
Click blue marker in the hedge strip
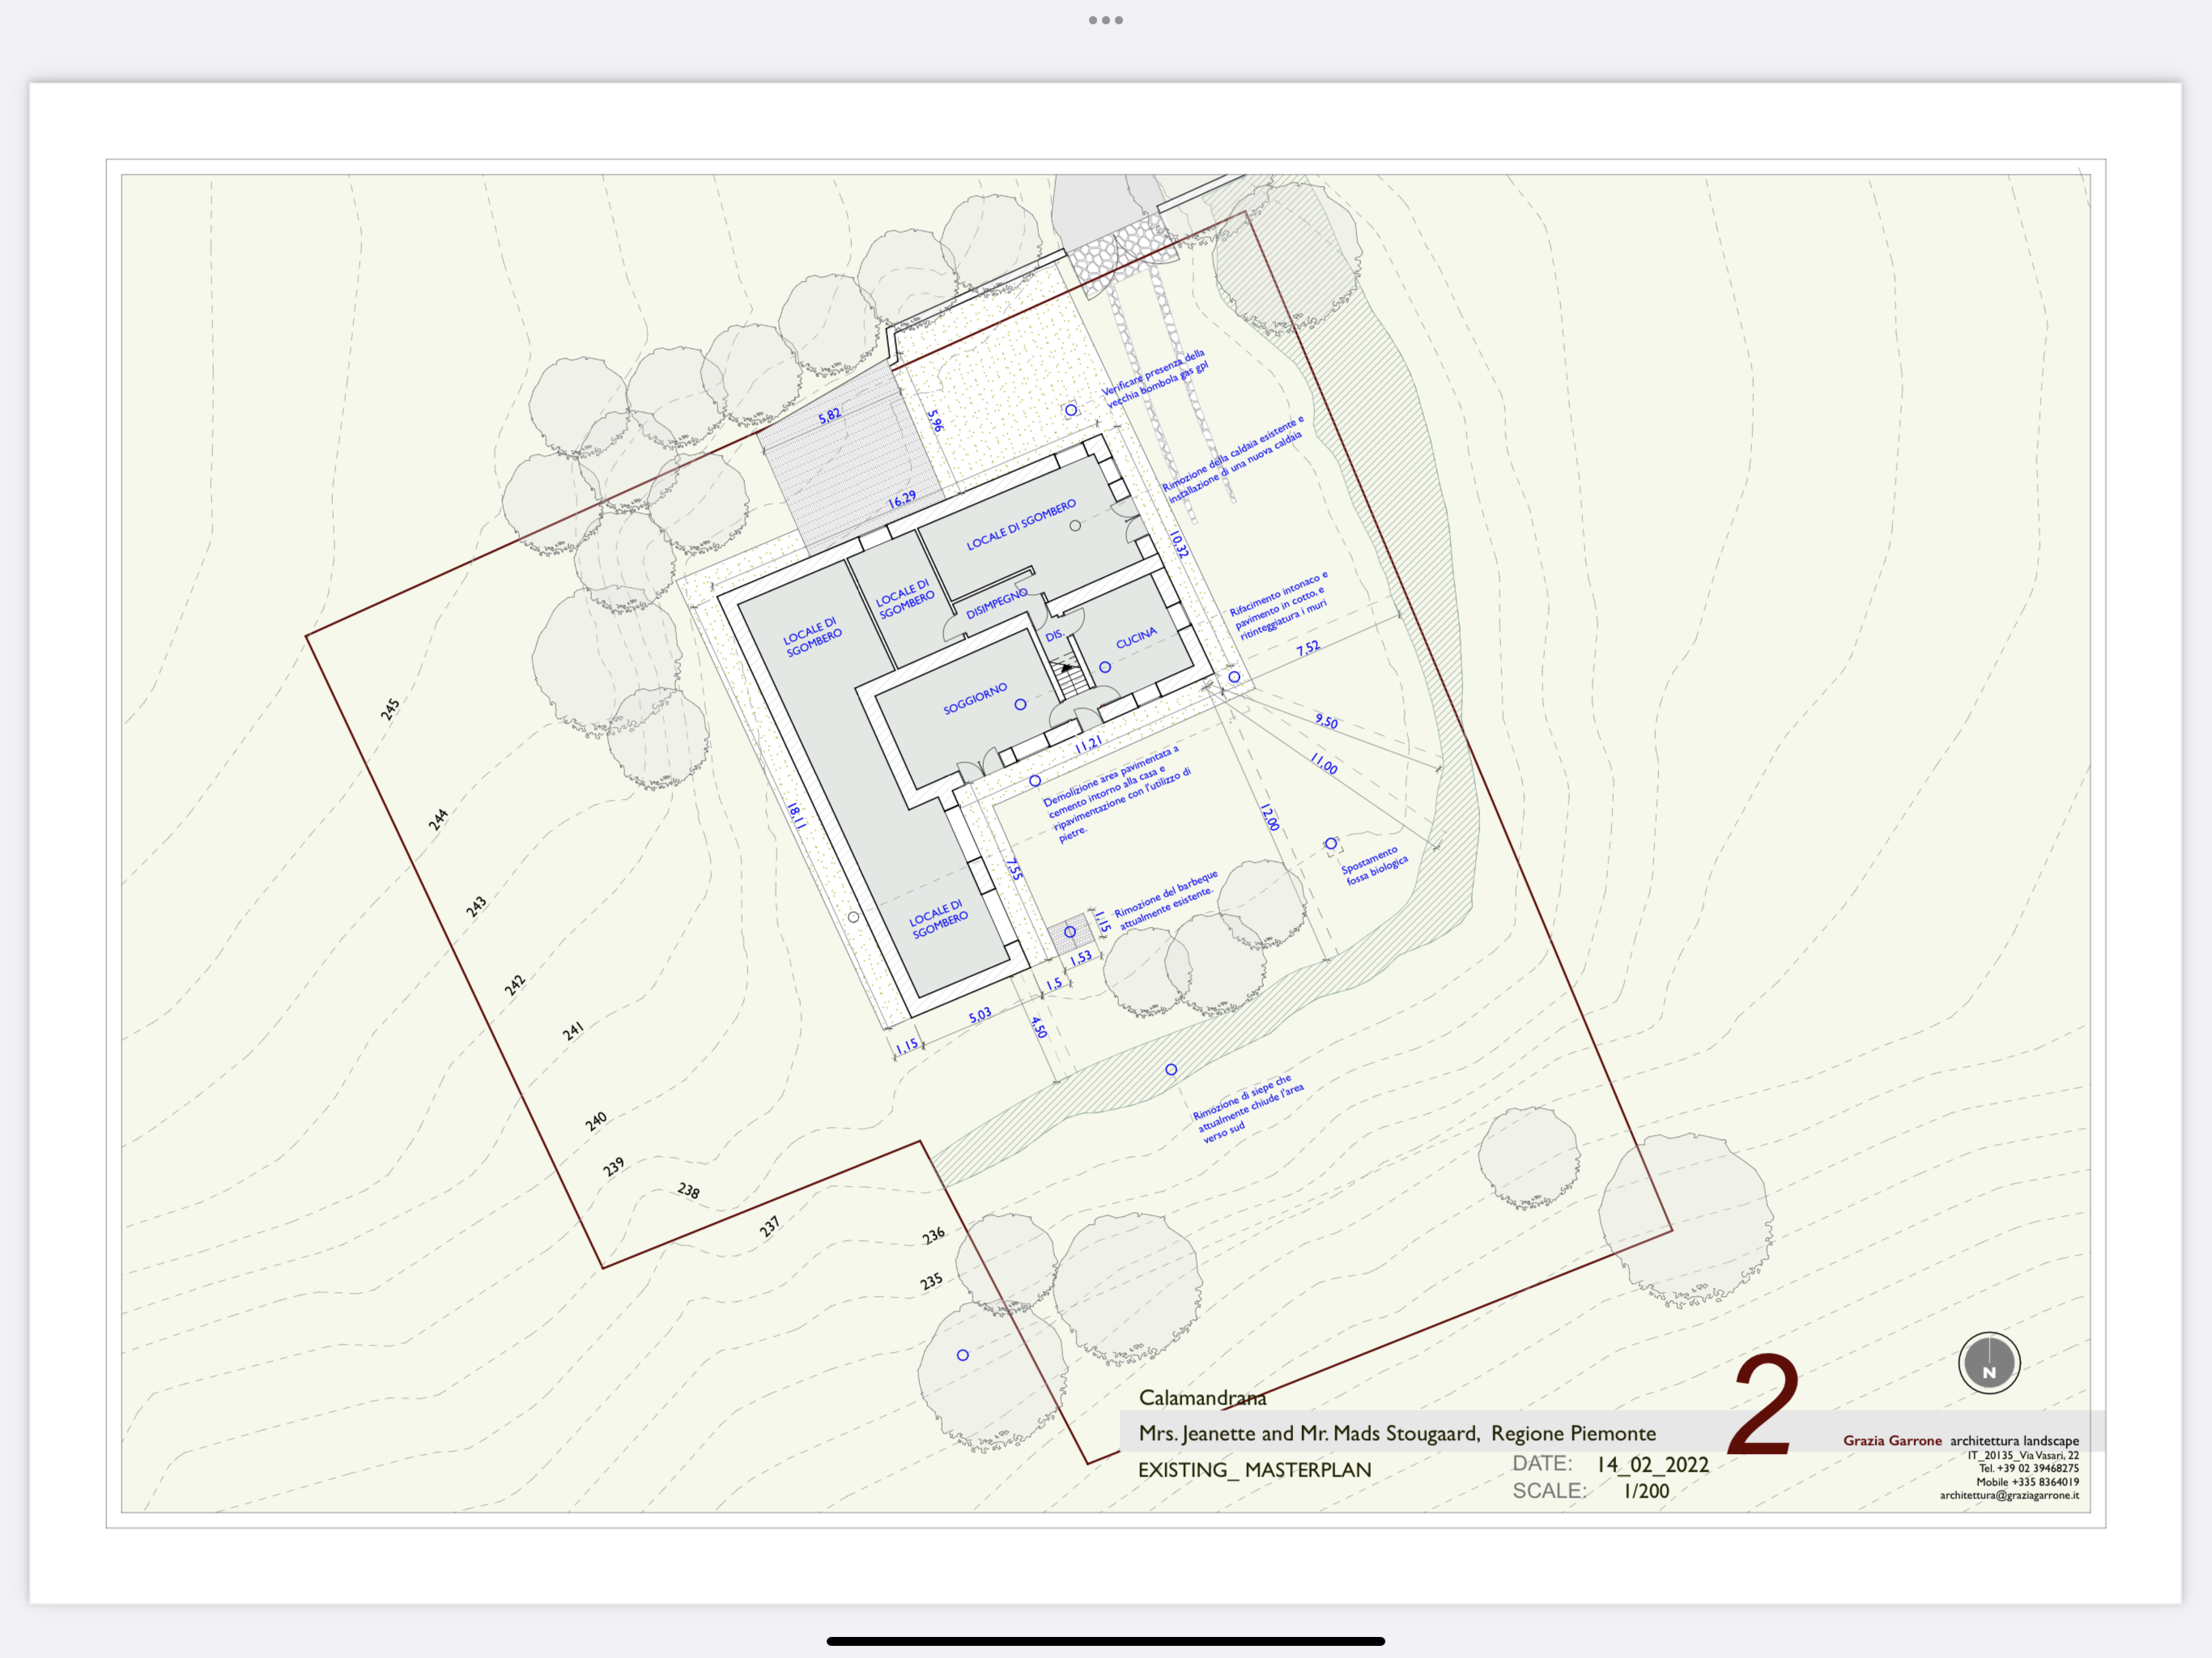tap(1171, 1069)
